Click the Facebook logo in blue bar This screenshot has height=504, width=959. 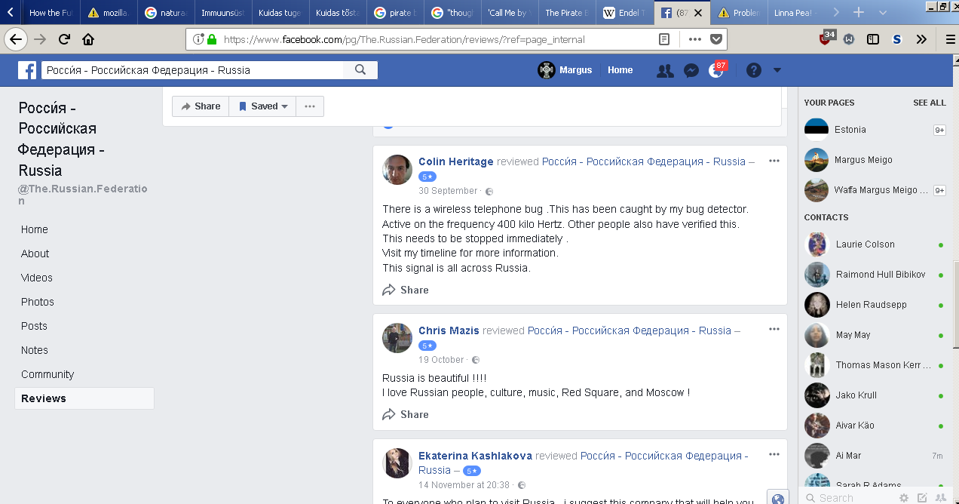pos(27,70)
